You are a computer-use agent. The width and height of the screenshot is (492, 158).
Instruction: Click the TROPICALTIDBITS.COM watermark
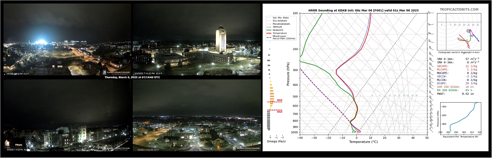459,10
